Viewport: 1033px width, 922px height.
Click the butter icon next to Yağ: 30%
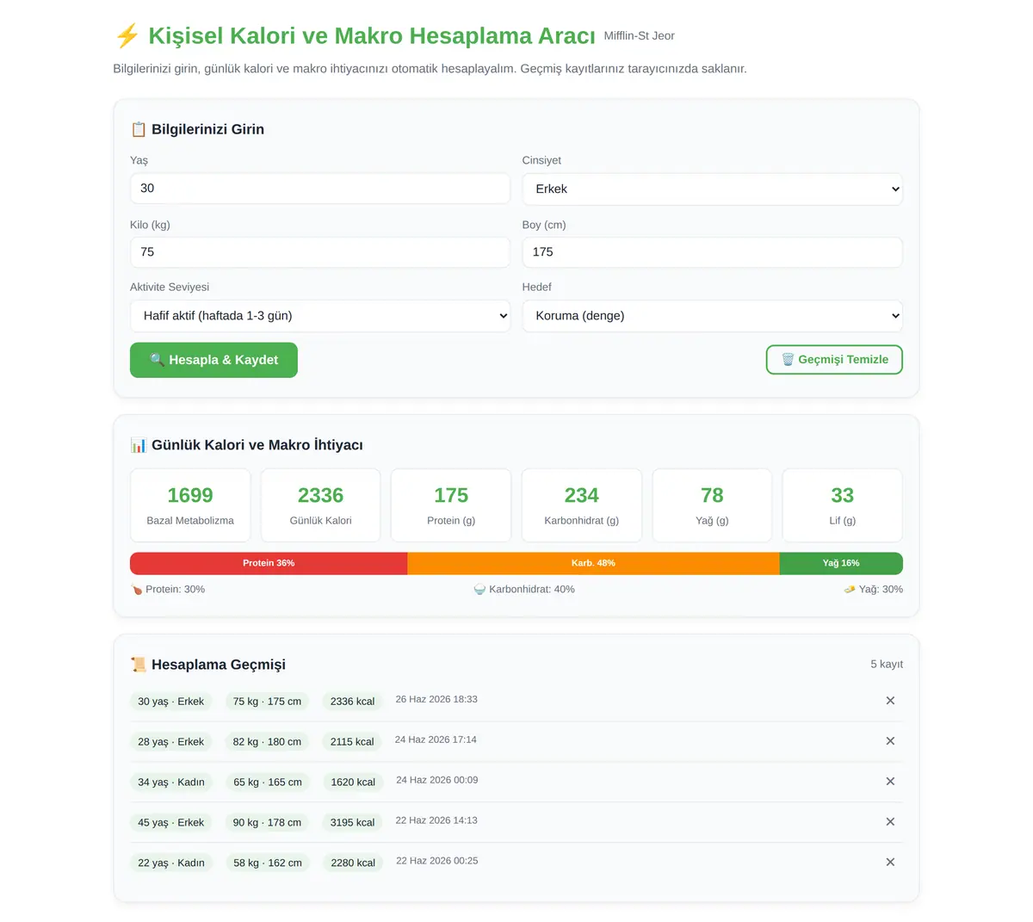pos(850,590)
